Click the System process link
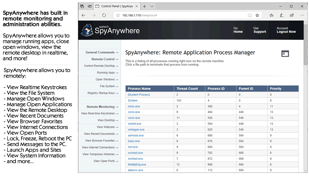The height and width of the screenshot is (181, 309). [132, 100]
